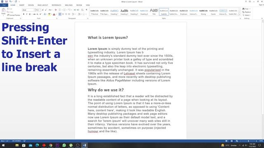
Task: Click the Grow Font icon
Action: [x=43, y=10]
